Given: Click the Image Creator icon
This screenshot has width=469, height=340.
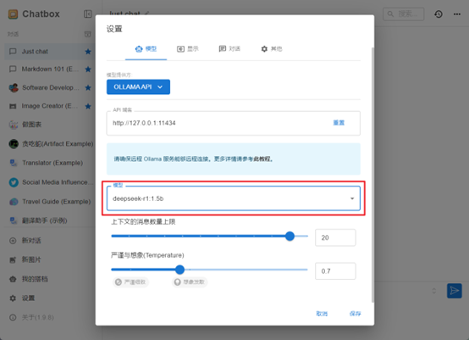Looking at the screenshot, I should (13, 106).
